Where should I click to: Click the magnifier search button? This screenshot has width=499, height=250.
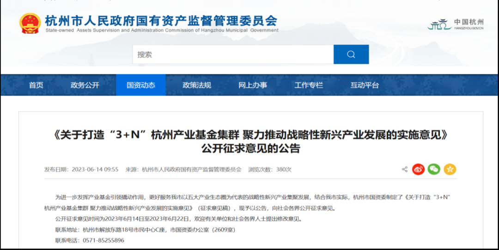[351, 55]
